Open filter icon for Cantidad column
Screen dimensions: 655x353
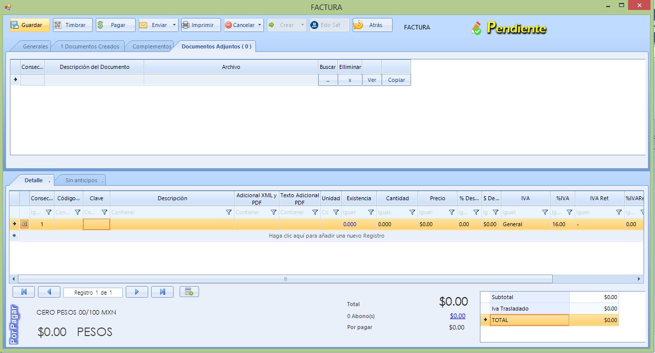[x=412, y=212]
